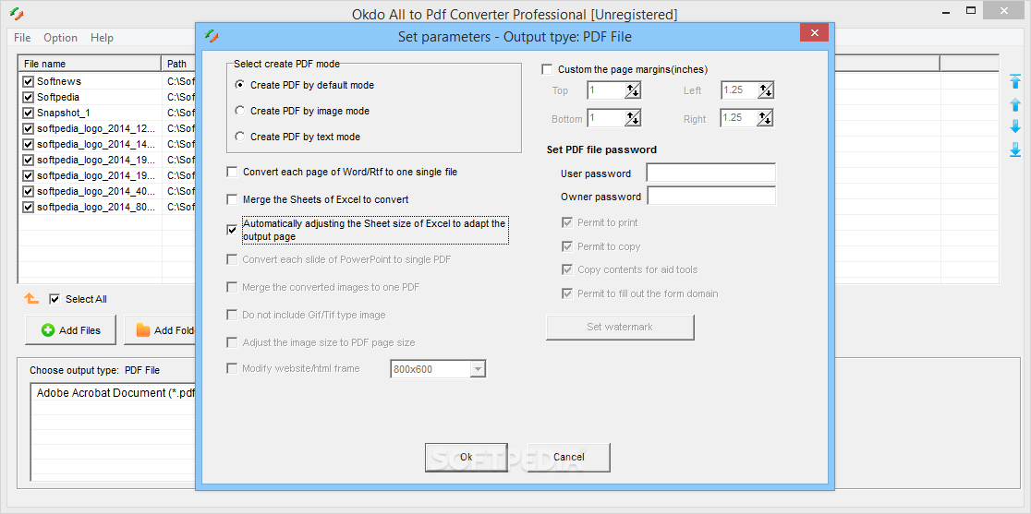The image size is (1031, 514).
Task: Uncheck softpedia_logo_2014_14 file checkbox
Action: 29,145
